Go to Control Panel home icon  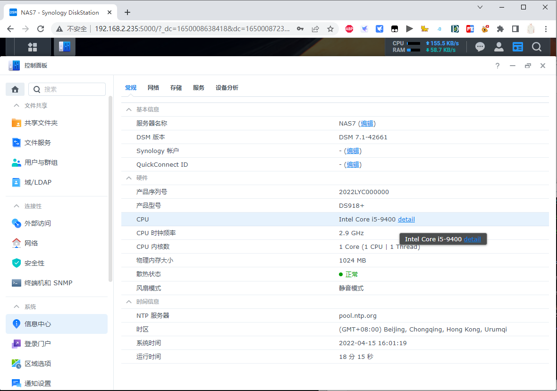(15, 89)
